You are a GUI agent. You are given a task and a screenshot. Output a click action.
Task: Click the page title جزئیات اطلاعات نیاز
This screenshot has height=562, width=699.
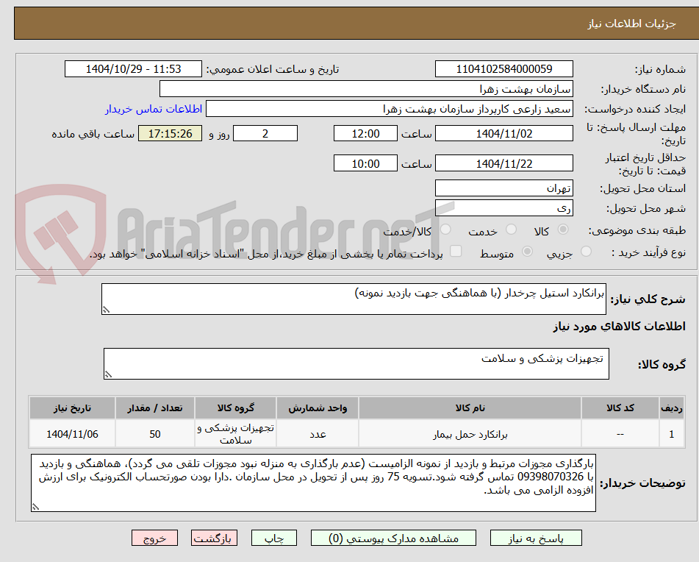(631, 24)
